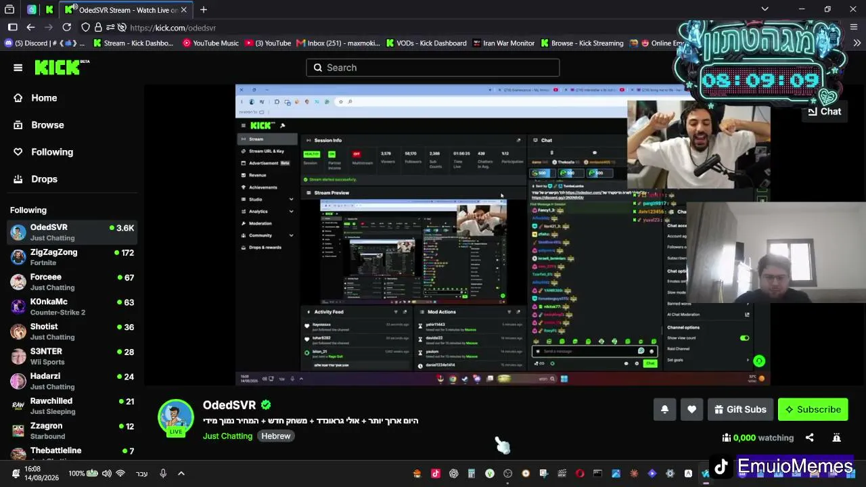Click the siren-shaped icon next to share
The height and width of the screenshot is (487, 866).
[836, 438]
